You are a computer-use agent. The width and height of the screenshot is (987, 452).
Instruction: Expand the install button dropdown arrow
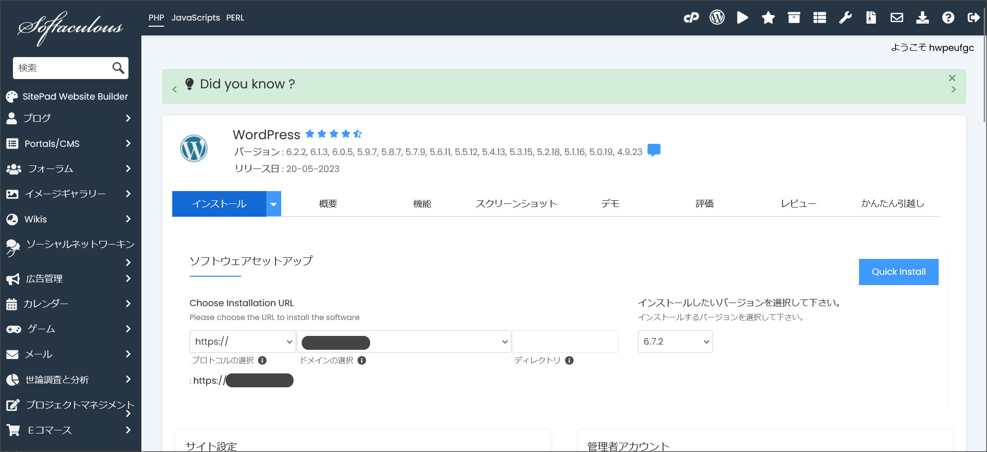pyautogui.click(x=273, y=204)
